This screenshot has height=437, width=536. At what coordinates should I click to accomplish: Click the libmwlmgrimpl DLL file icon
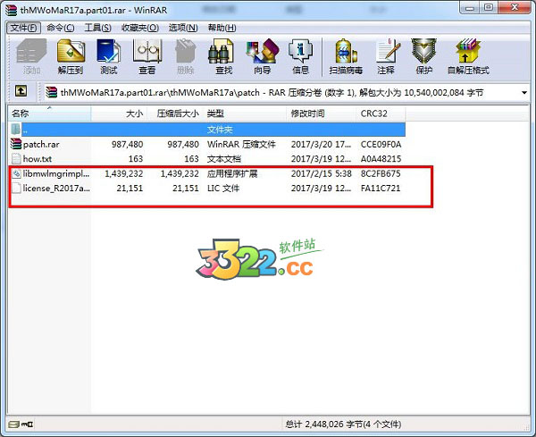tap(16, 173)
